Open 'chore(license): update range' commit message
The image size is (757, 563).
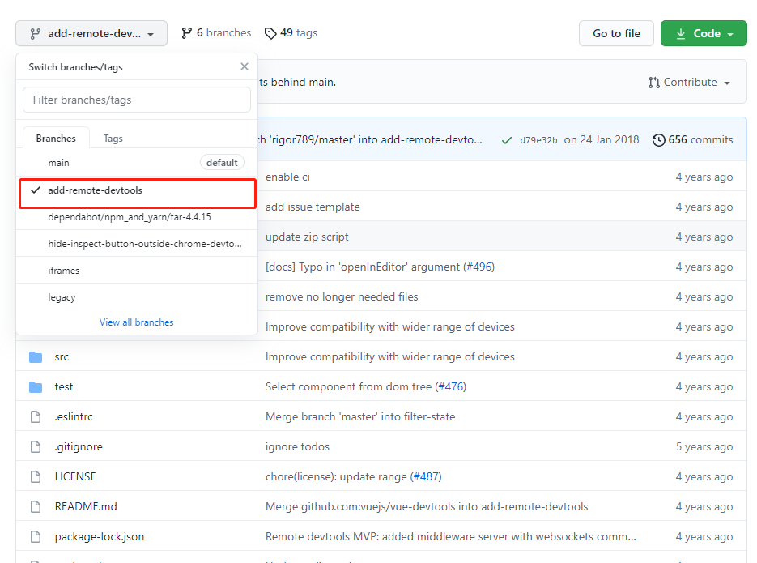coord(337,476)
